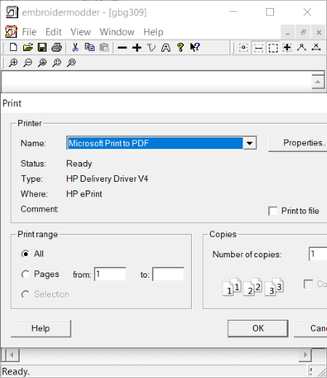Click the Number of copies field
Screen dimensions: 327x378
318,254
